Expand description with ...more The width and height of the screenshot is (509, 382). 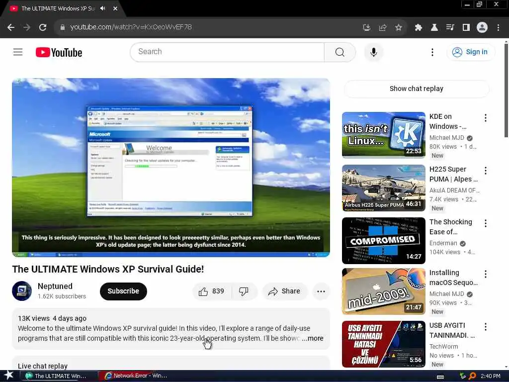point(313,338)
